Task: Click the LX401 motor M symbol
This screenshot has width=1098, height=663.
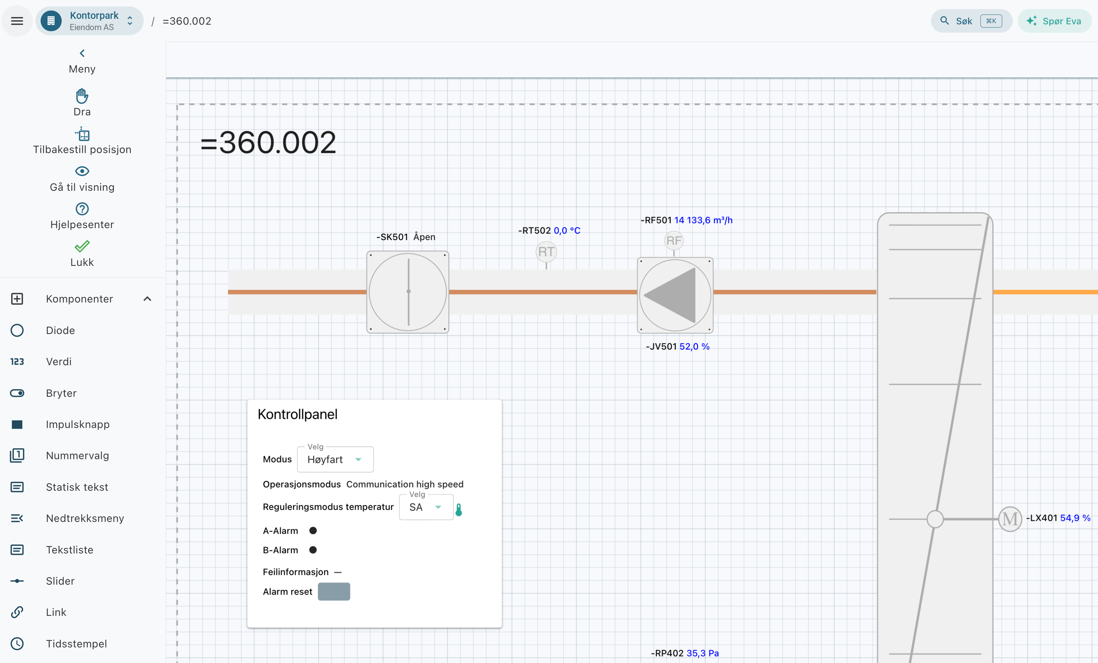Action: tap(1010, 519)
